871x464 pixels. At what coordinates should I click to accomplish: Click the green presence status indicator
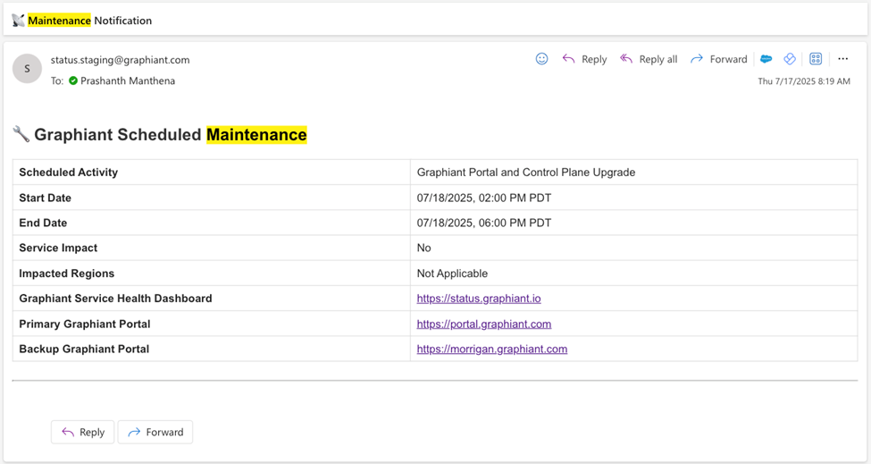(x=73, y=80)
